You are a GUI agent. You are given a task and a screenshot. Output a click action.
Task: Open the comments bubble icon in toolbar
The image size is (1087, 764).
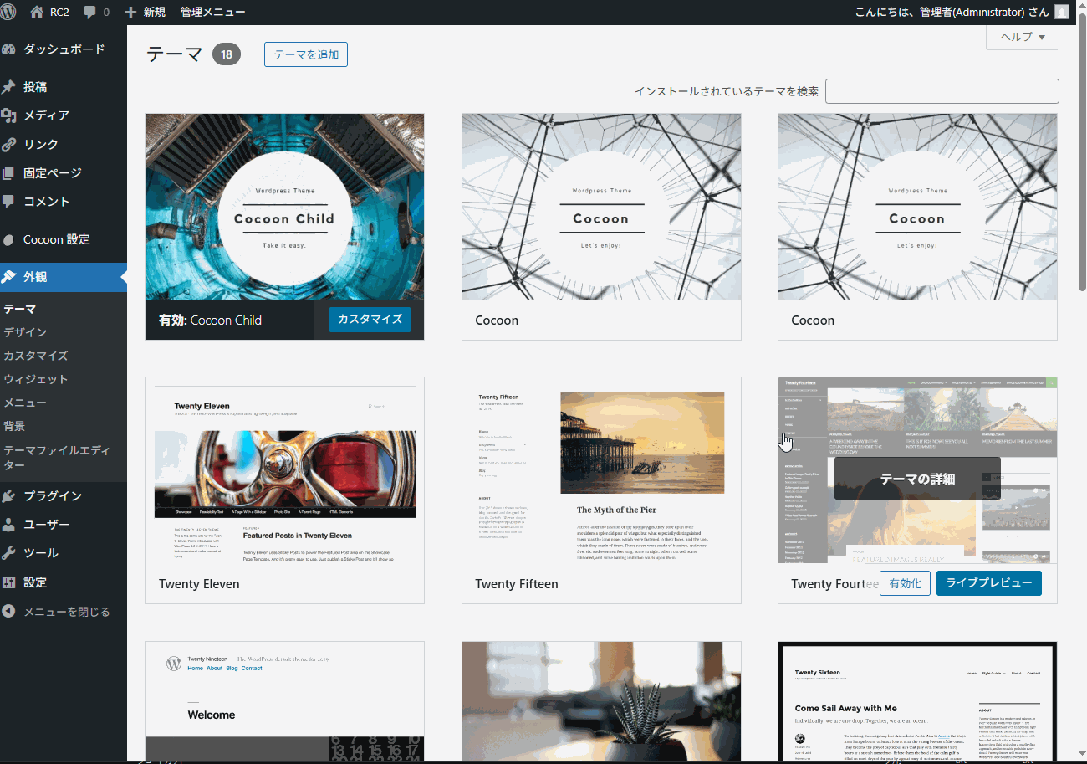click(x=89, y=12)
